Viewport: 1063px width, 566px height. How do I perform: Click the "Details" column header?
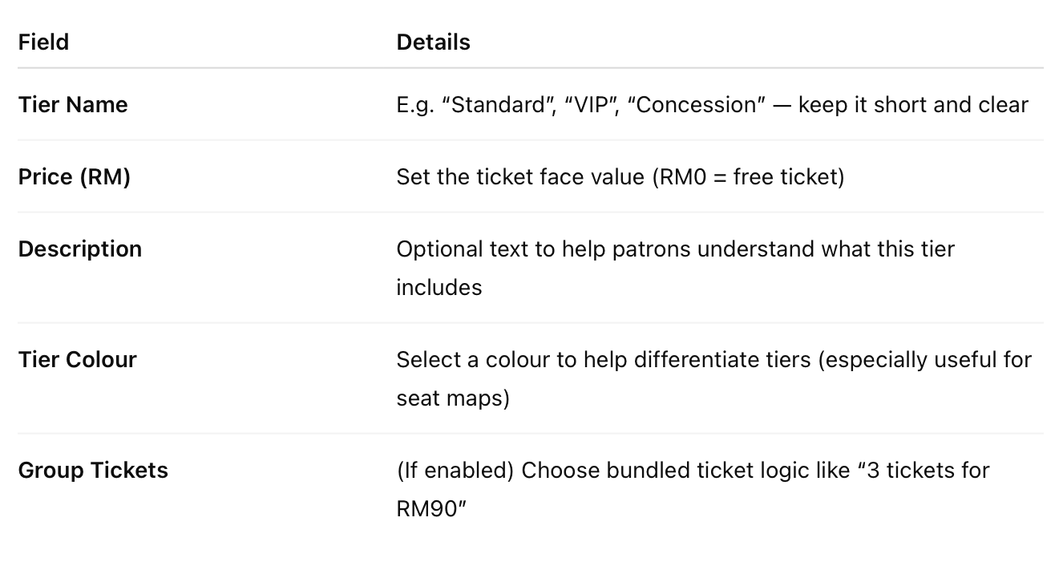pyautogui.click(x=433, y=42)
